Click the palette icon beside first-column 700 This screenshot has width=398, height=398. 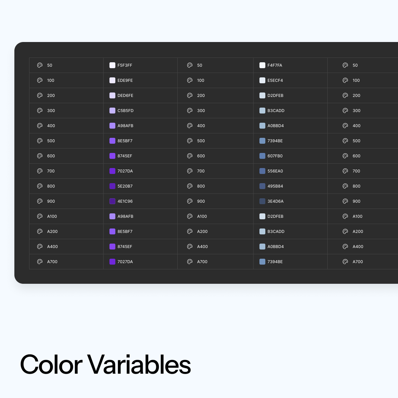click(40, 171)
